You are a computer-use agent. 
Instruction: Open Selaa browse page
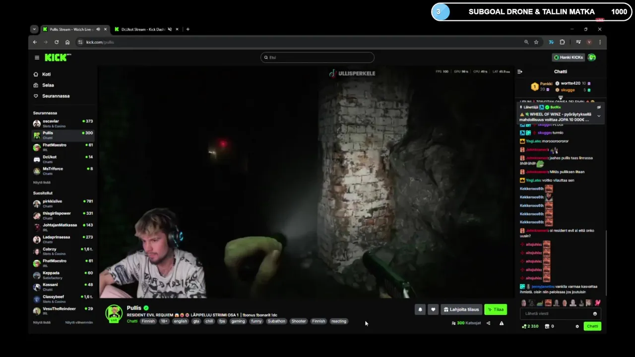48,85
